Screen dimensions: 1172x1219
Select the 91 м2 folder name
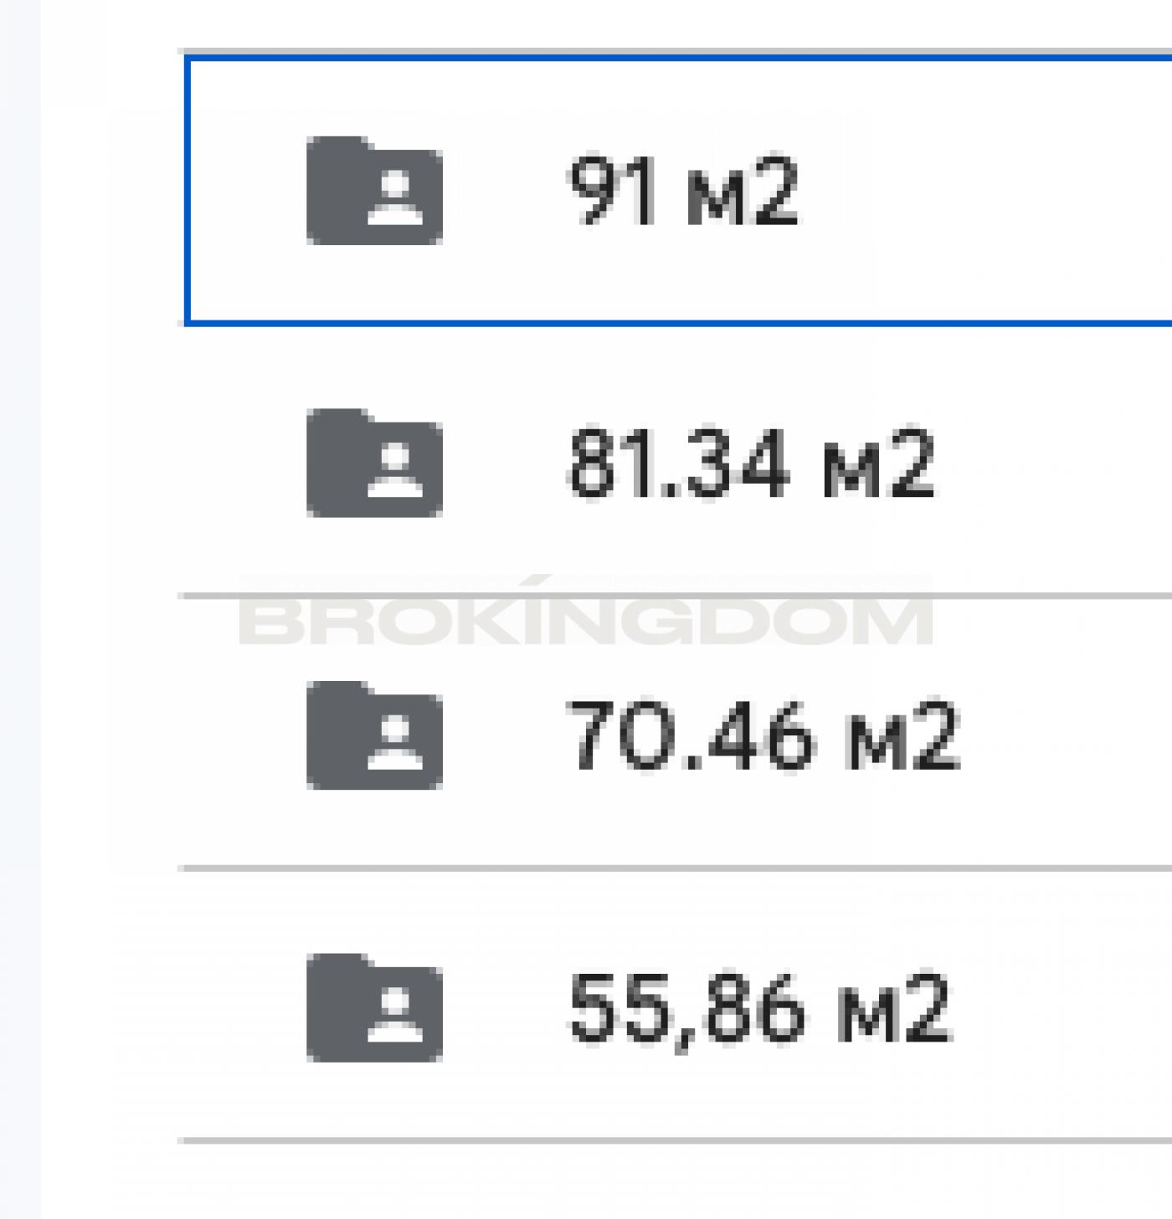683,192
